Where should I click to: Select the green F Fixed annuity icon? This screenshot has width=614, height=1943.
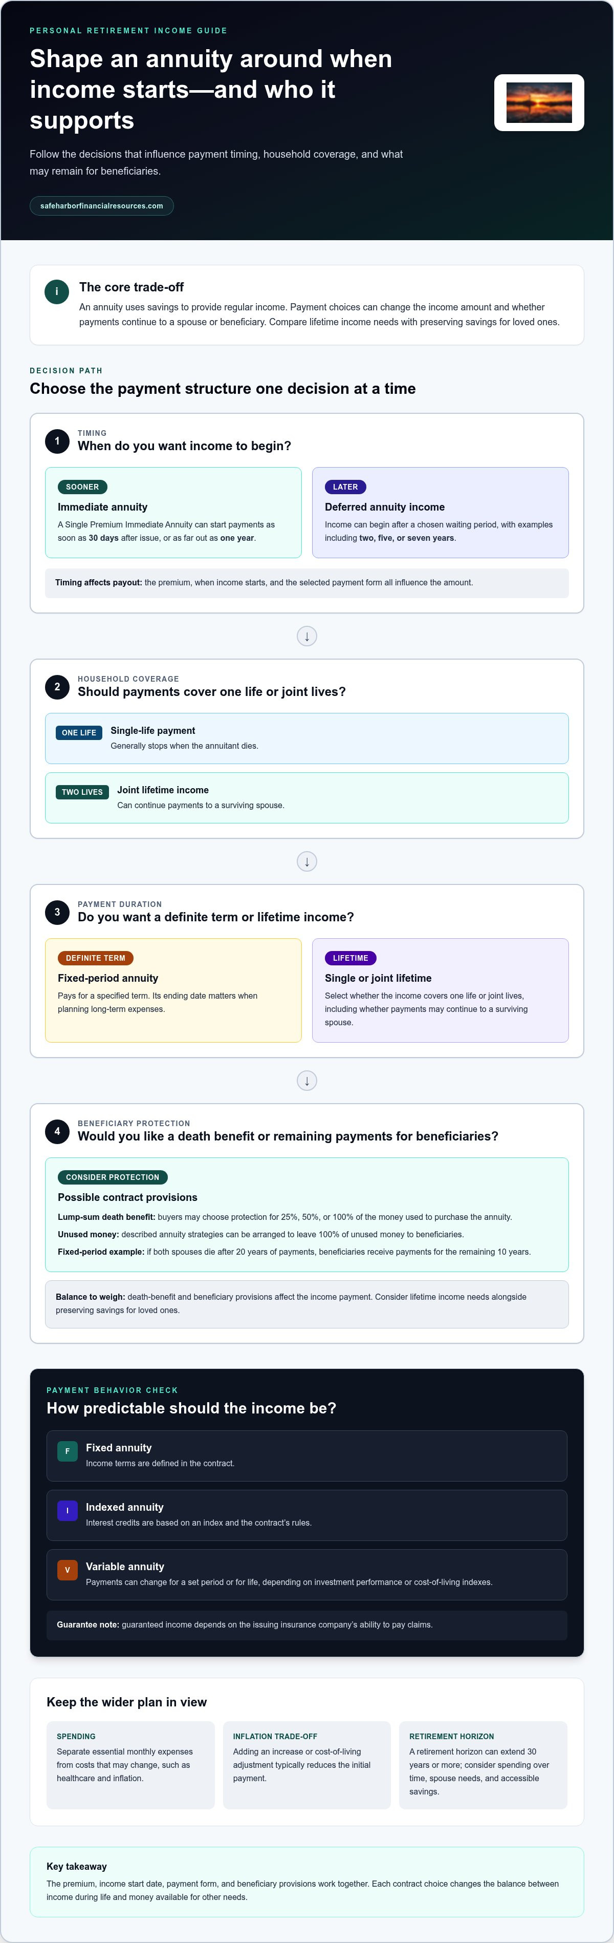click(67, 1451)
